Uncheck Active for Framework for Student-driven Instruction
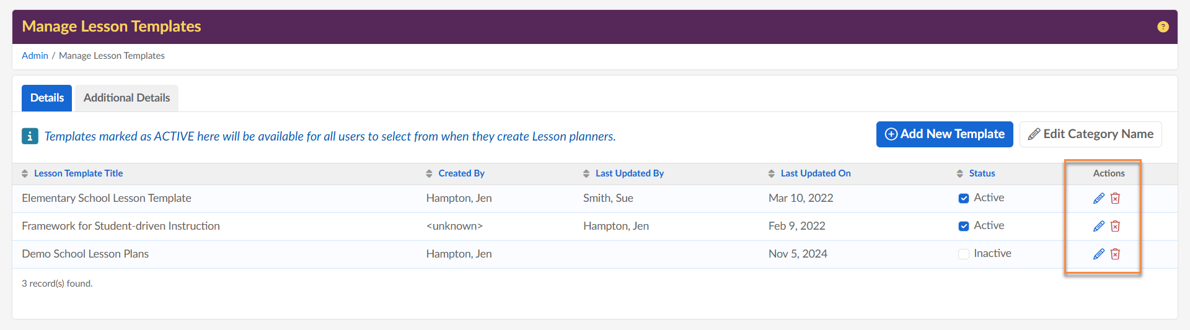The height and width of the screenshot is (330, 1190). point(964,226)
